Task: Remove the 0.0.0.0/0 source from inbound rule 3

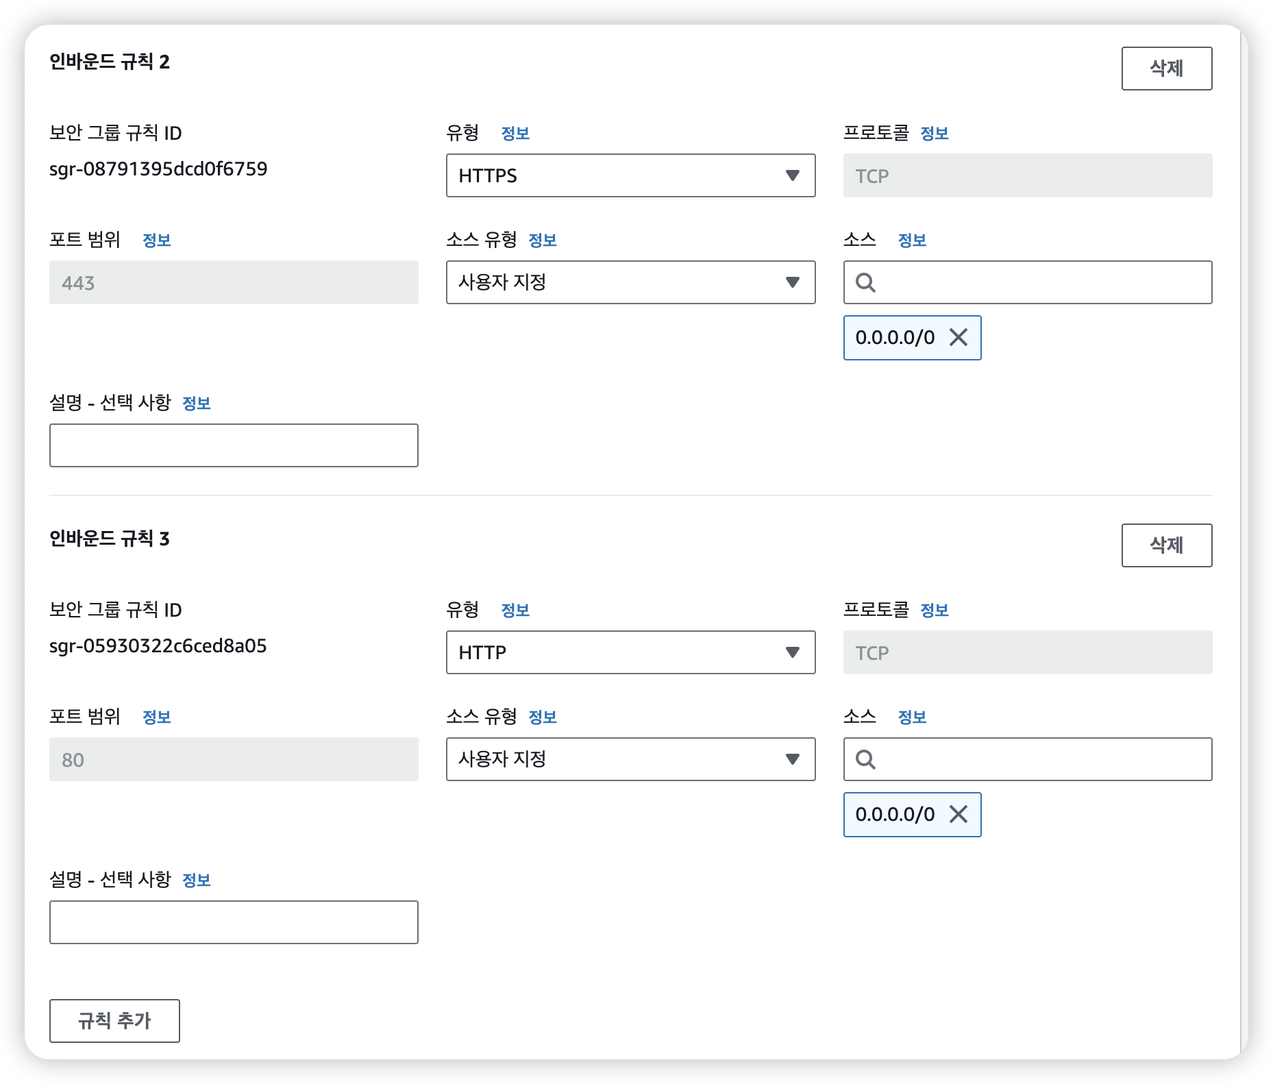Action: coord(958,814)
